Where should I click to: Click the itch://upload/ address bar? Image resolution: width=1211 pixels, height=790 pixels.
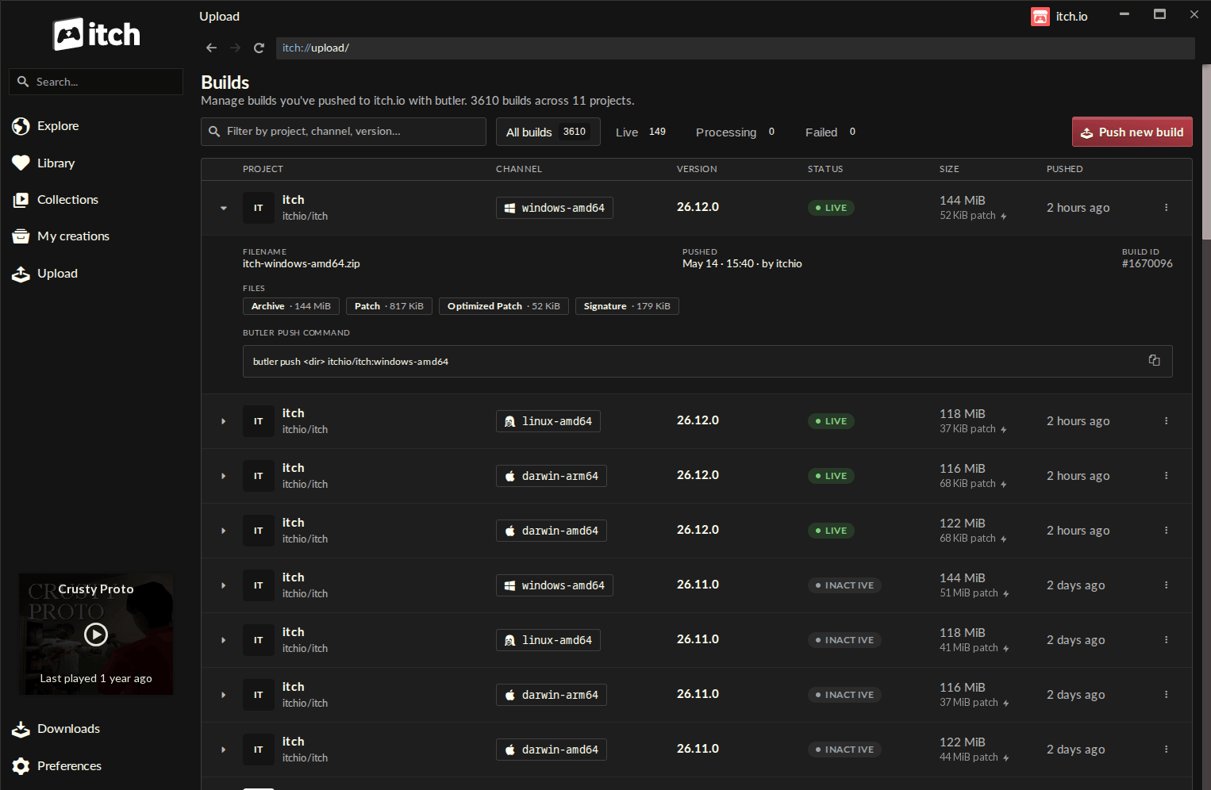(x=735, y=48)
